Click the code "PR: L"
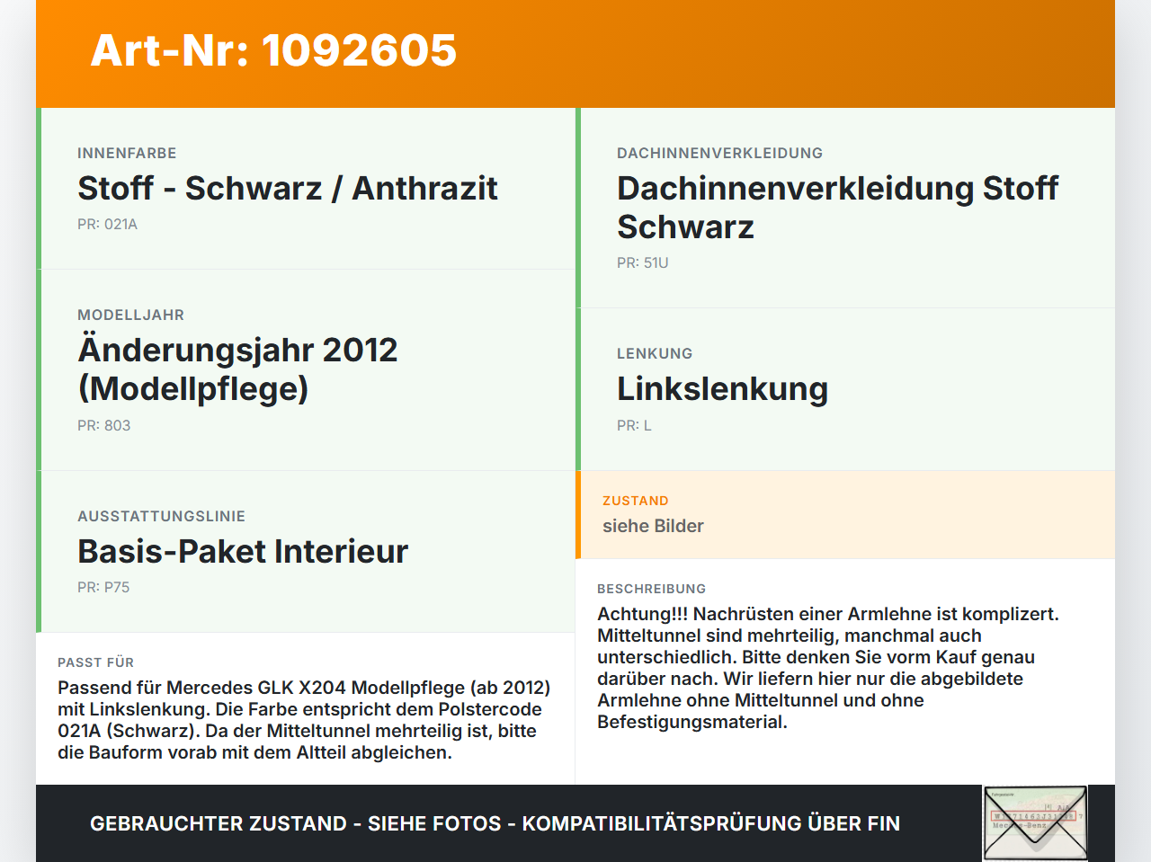Viewport: 1151px width, 862px height. [x=634, y=425]
